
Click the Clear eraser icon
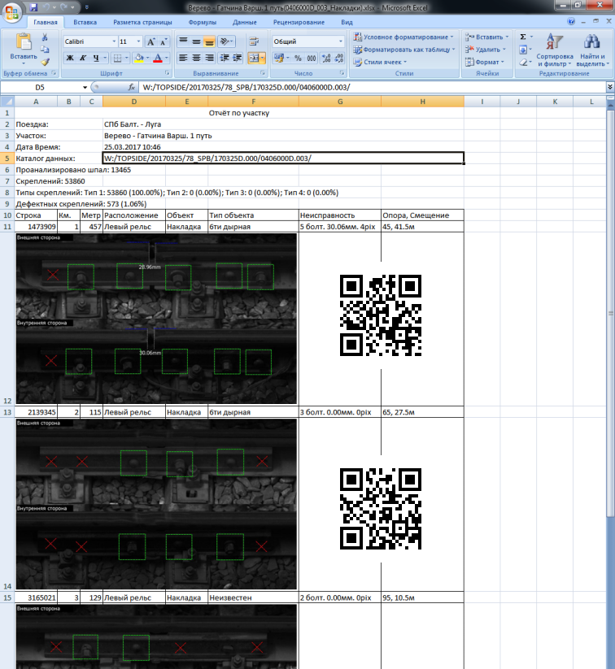click(523, 63)
